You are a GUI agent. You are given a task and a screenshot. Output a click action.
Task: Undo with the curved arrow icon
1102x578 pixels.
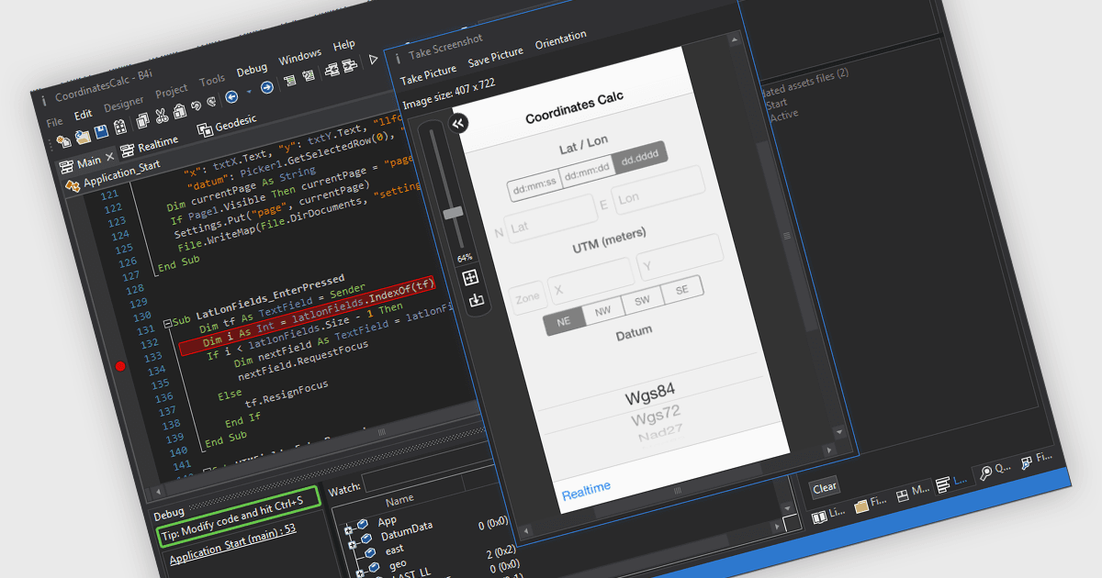click(x=197, y=106)
